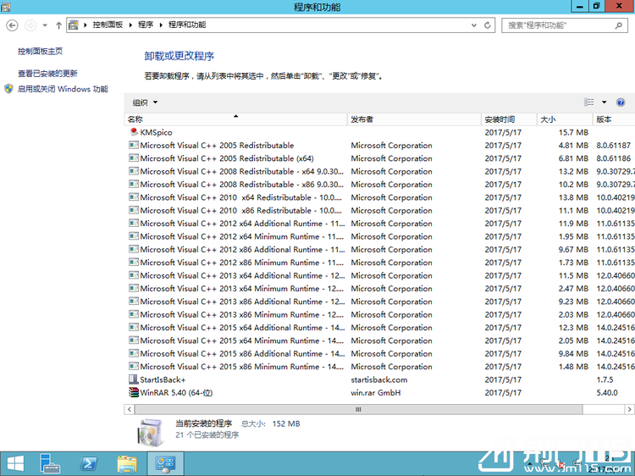
Task: Click the control panel icon in the address bar
Action: 74,25
